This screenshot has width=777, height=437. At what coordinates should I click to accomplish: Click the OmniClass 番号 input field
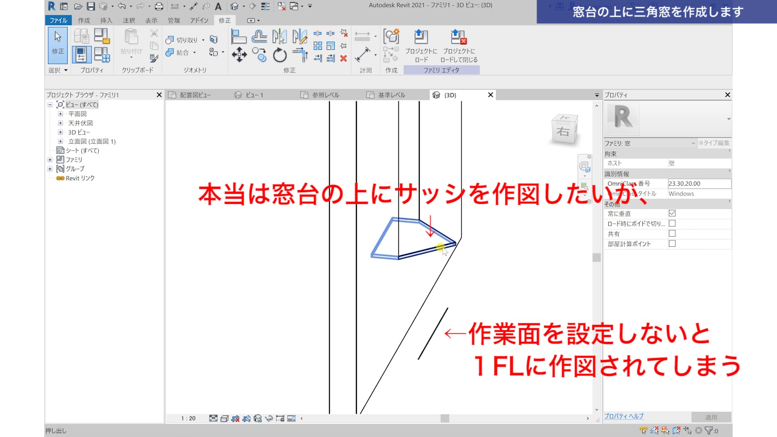click(699, 183)
